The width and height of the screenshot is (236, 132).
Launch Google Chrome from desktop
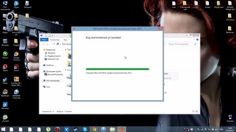coord(16,56)
